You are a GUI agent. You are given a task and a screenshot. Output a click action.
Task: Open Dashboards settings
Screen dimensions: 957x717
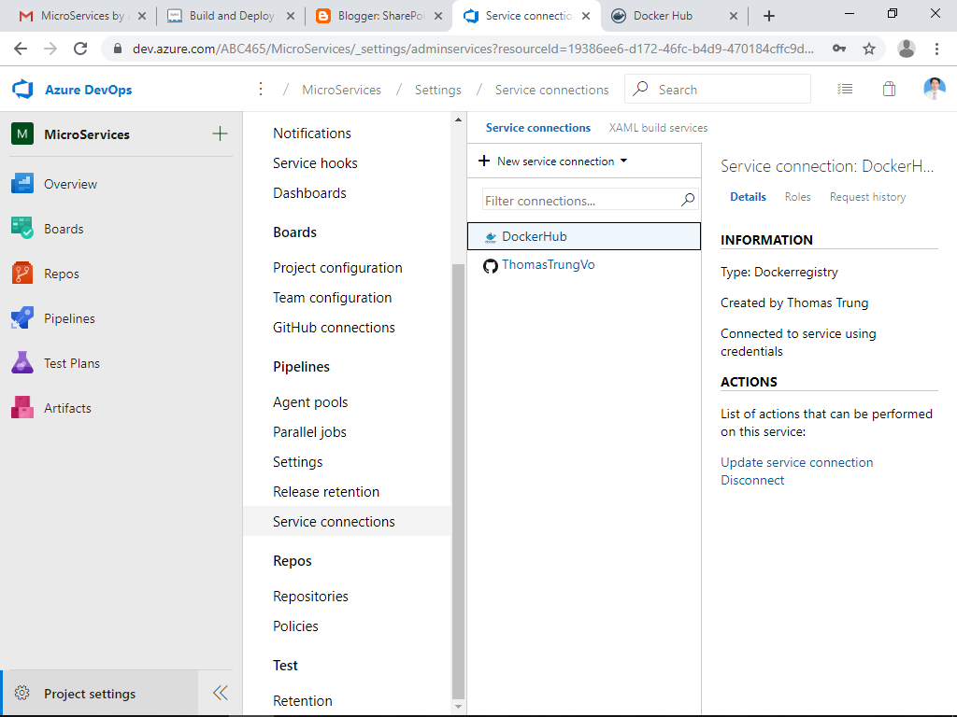tap(309, 192)
